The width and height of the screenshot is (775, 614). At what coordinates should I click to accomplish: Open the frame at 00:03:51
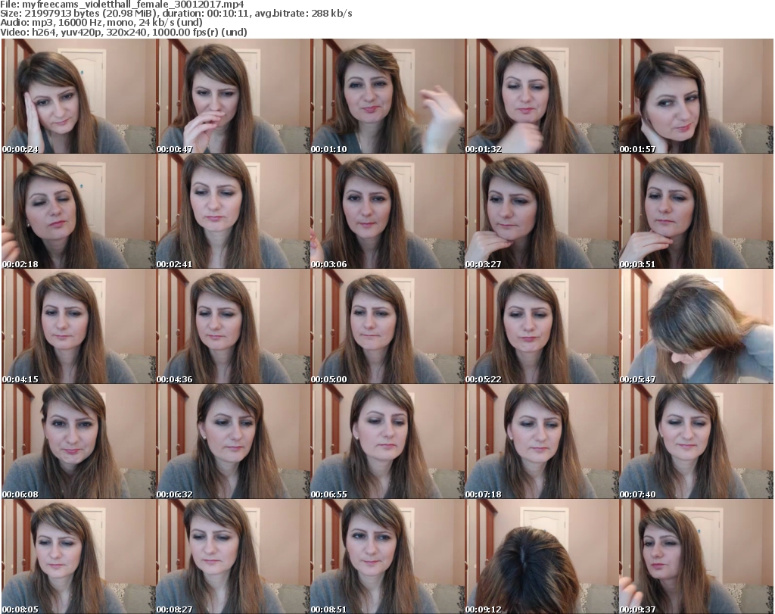696,211
